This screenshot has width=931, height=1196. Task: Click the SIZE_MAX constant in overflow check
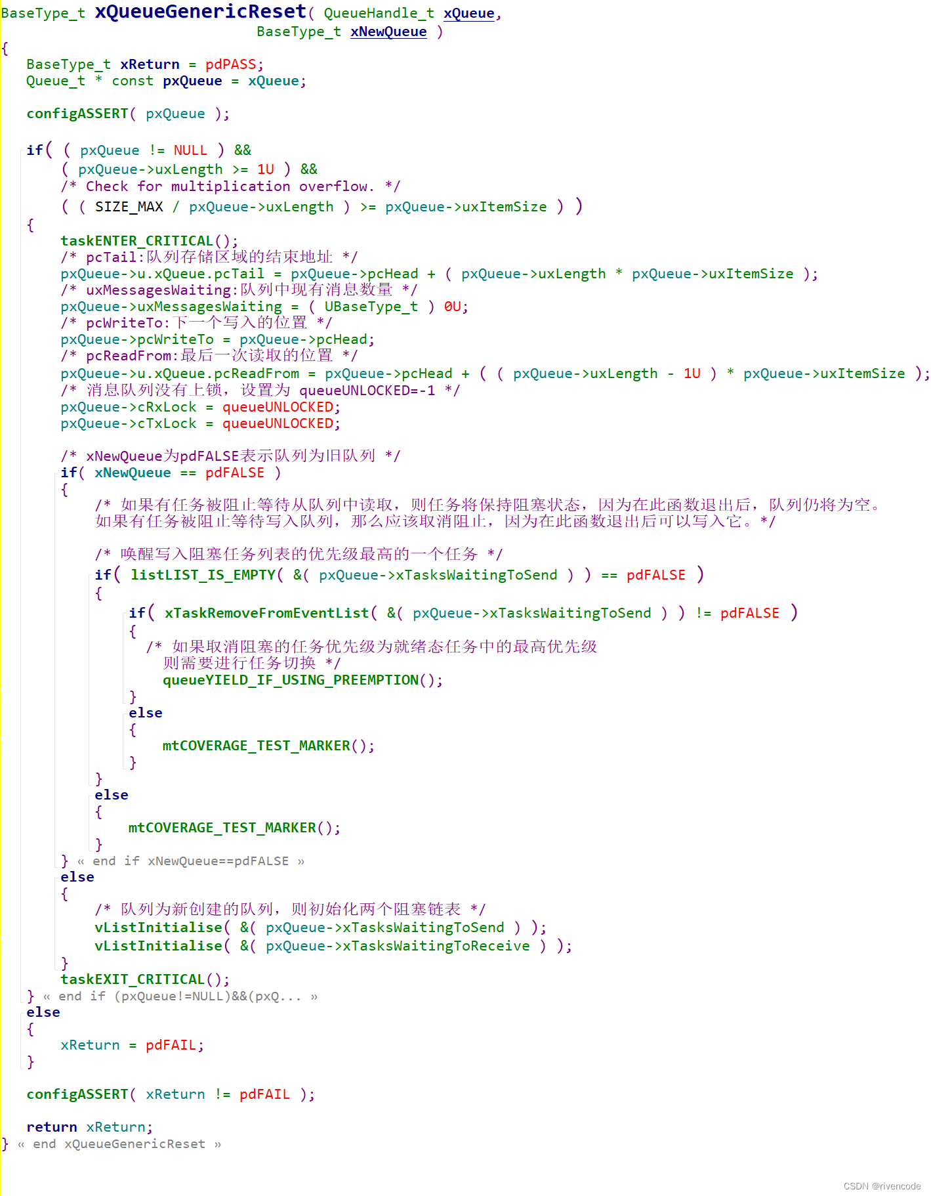(x=129, y=207)
